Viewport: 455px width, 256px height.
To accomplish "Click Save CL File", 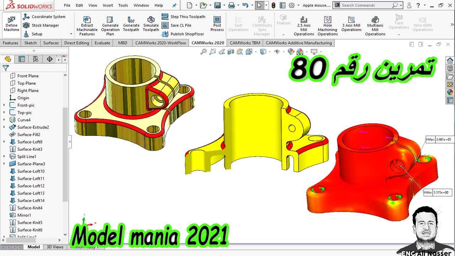I will pos(176,25).
